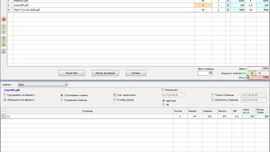Click the Итого result field
The height and width of the screenshot is (152, 270).
(x=258, y=78)
